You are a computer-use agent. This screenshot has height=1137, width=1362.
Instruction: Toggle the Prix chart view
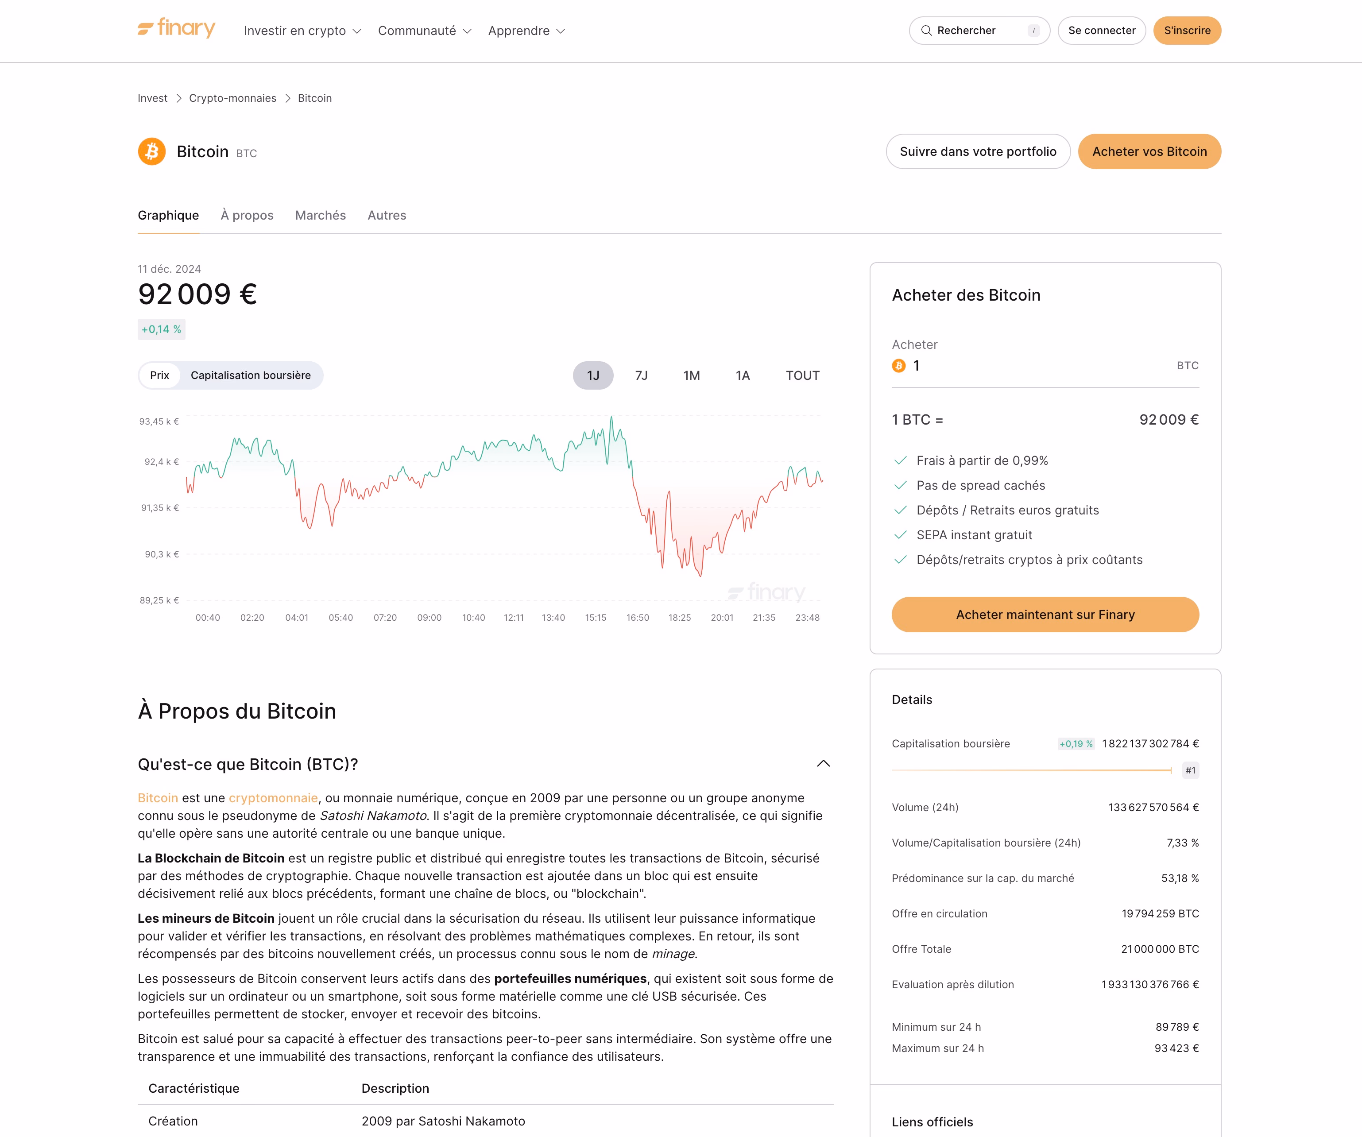(159, 375)
